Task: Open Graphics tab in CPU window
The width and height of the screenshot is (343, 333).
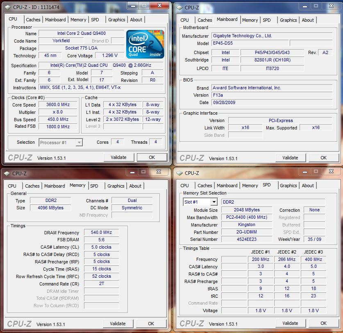Action: (117, 20)
